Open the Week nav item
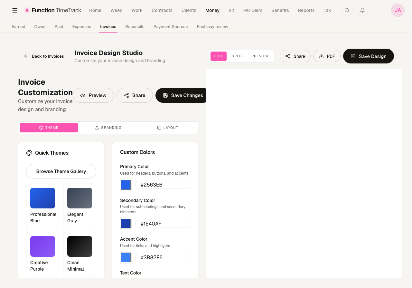This screenshot has width=412, height=288. click(116, 10)
